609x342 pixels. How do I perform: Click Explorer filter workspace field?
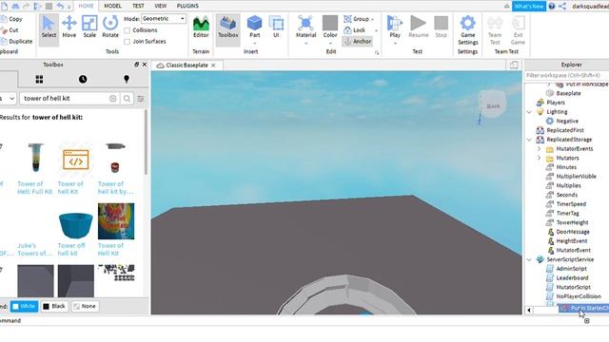click(567, 75)
